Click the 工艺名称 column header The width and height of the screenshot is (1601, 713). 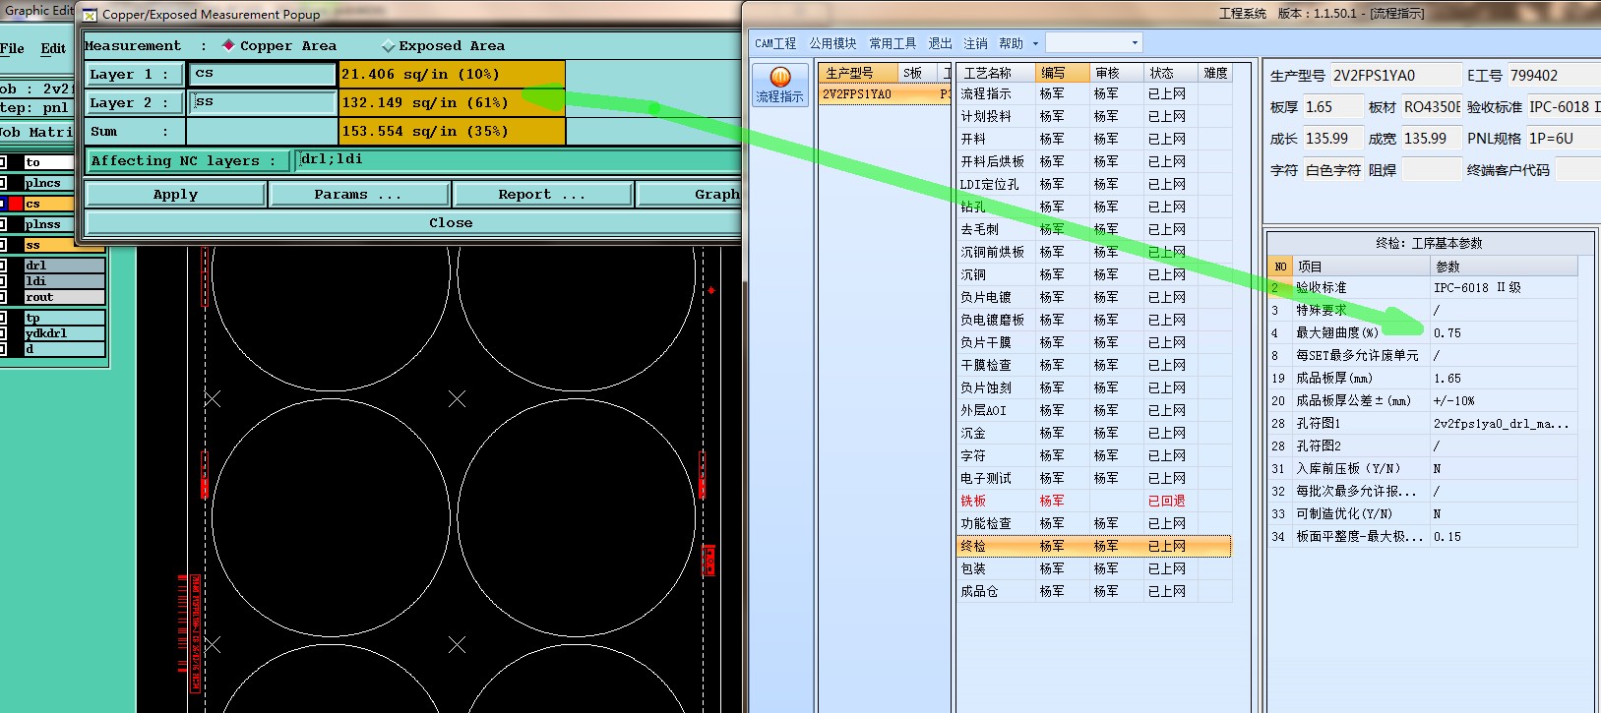995,73
